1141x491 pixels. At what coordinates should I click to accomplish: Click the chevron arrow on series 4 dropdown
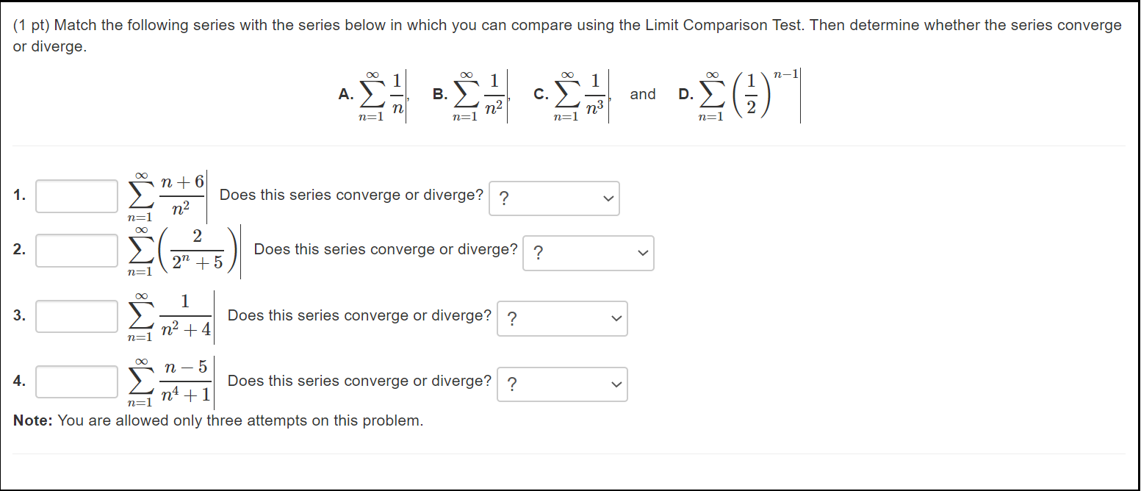tap(616, 384)
